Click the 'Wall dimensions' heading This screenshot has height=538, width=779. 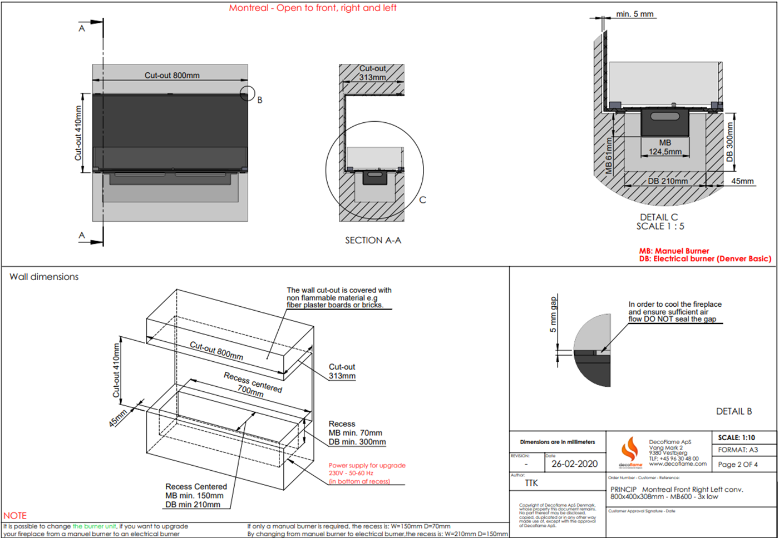point(44,277)
